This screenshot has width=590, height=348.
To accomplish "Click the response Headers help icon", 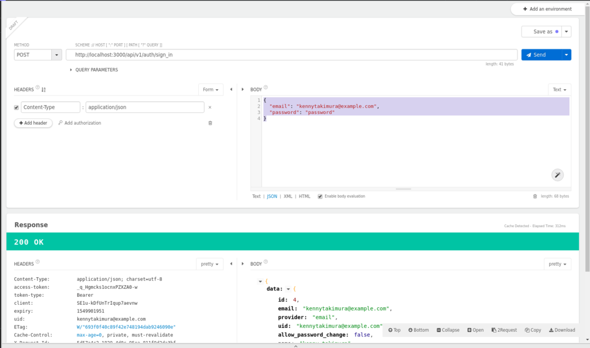I will [x=37, y=262].
